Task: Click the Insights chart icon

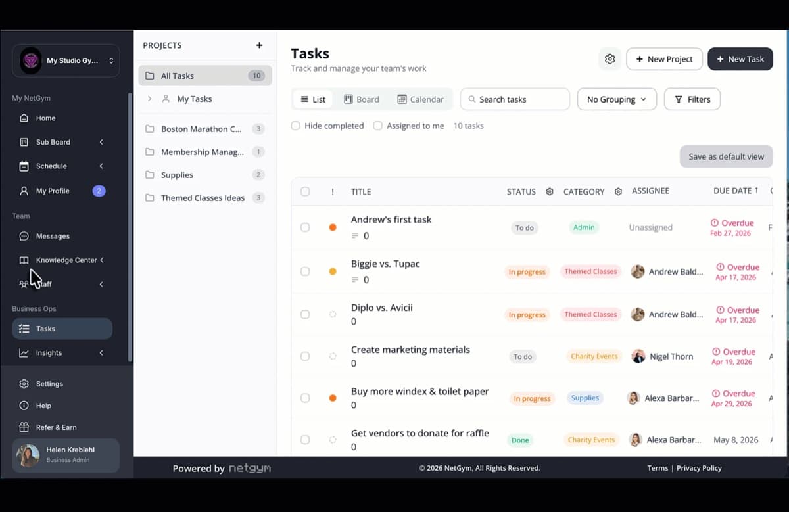Action: click(24, 353)
